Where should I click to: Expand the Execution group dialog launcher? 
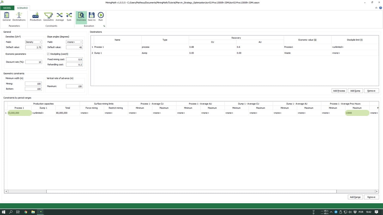[104, 26]
